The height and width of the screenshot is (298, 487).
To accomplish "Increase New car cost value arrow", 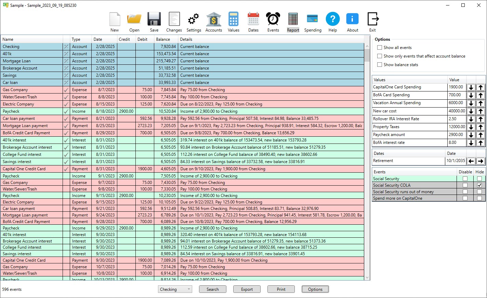I will (x=481, y=111).
